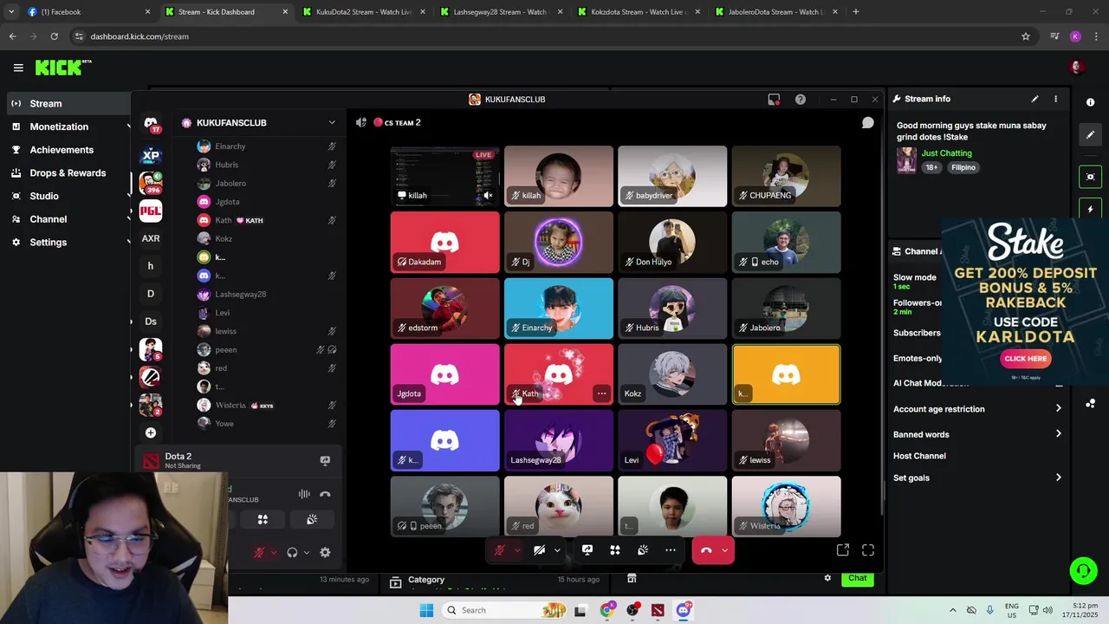This screenshot has width=1109, height=624.
Task: Open disconnect options arrow beside hang-up
Action: (x=725, y=550)
